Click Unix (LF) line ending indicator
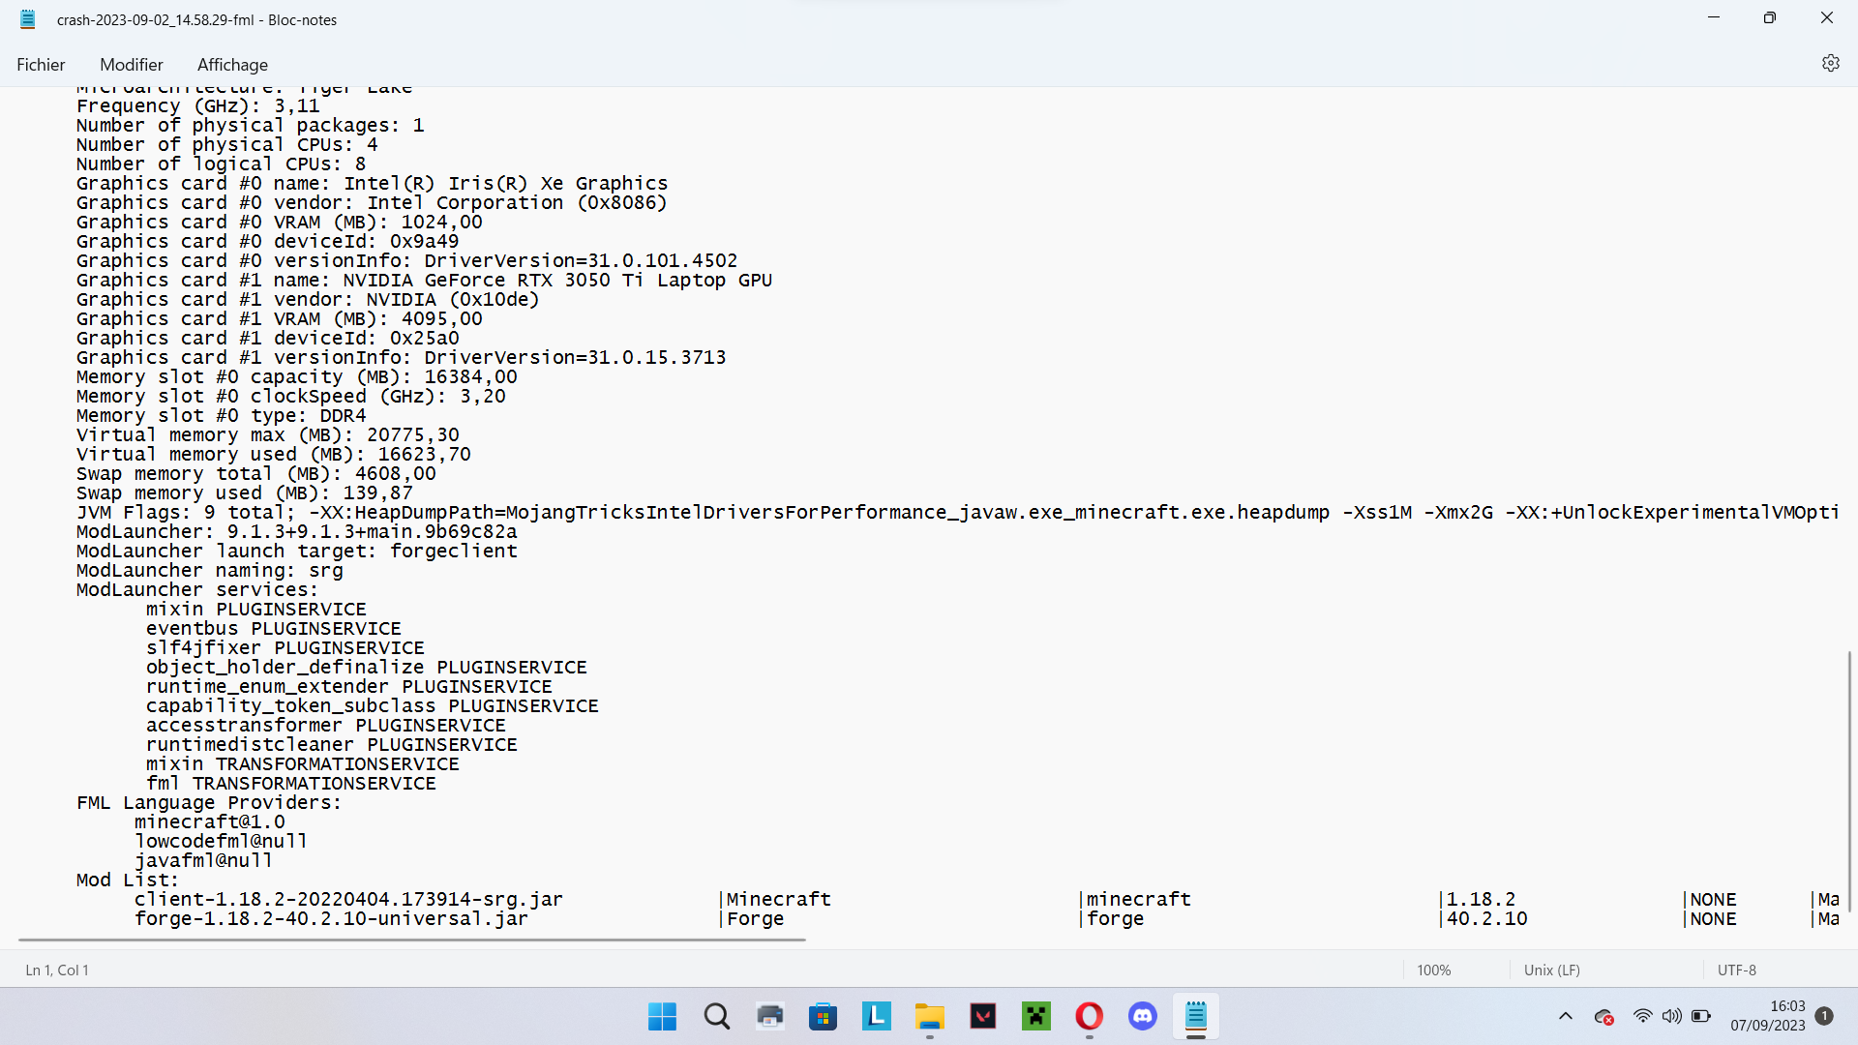Viewport: 1858px width, 1045px height. click(1551, 970)
